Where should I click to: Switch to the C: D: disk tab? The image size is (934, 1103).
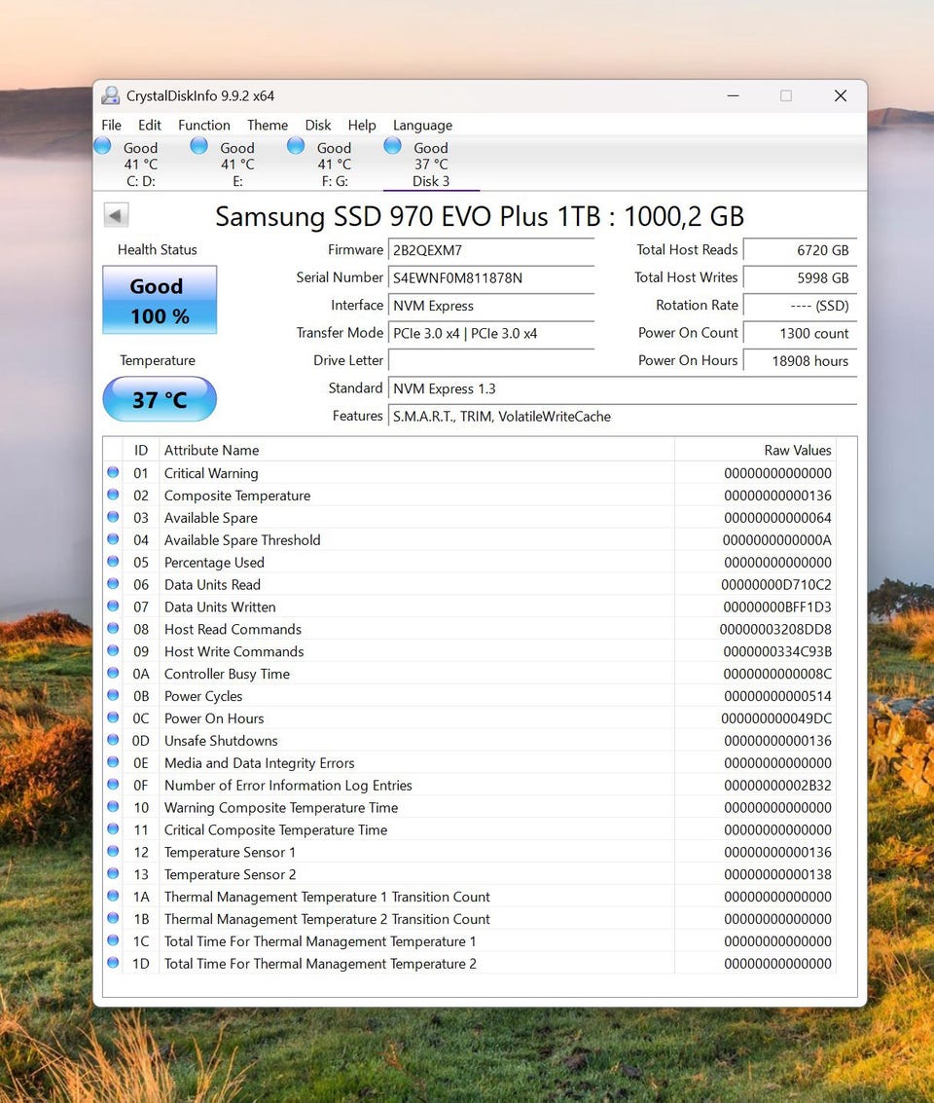(140, 164)
